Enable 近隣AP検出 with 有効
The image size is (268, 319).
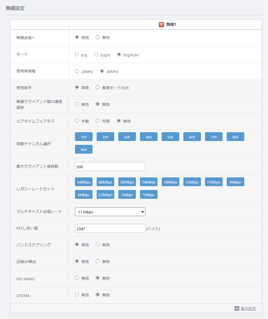(77, 261)
